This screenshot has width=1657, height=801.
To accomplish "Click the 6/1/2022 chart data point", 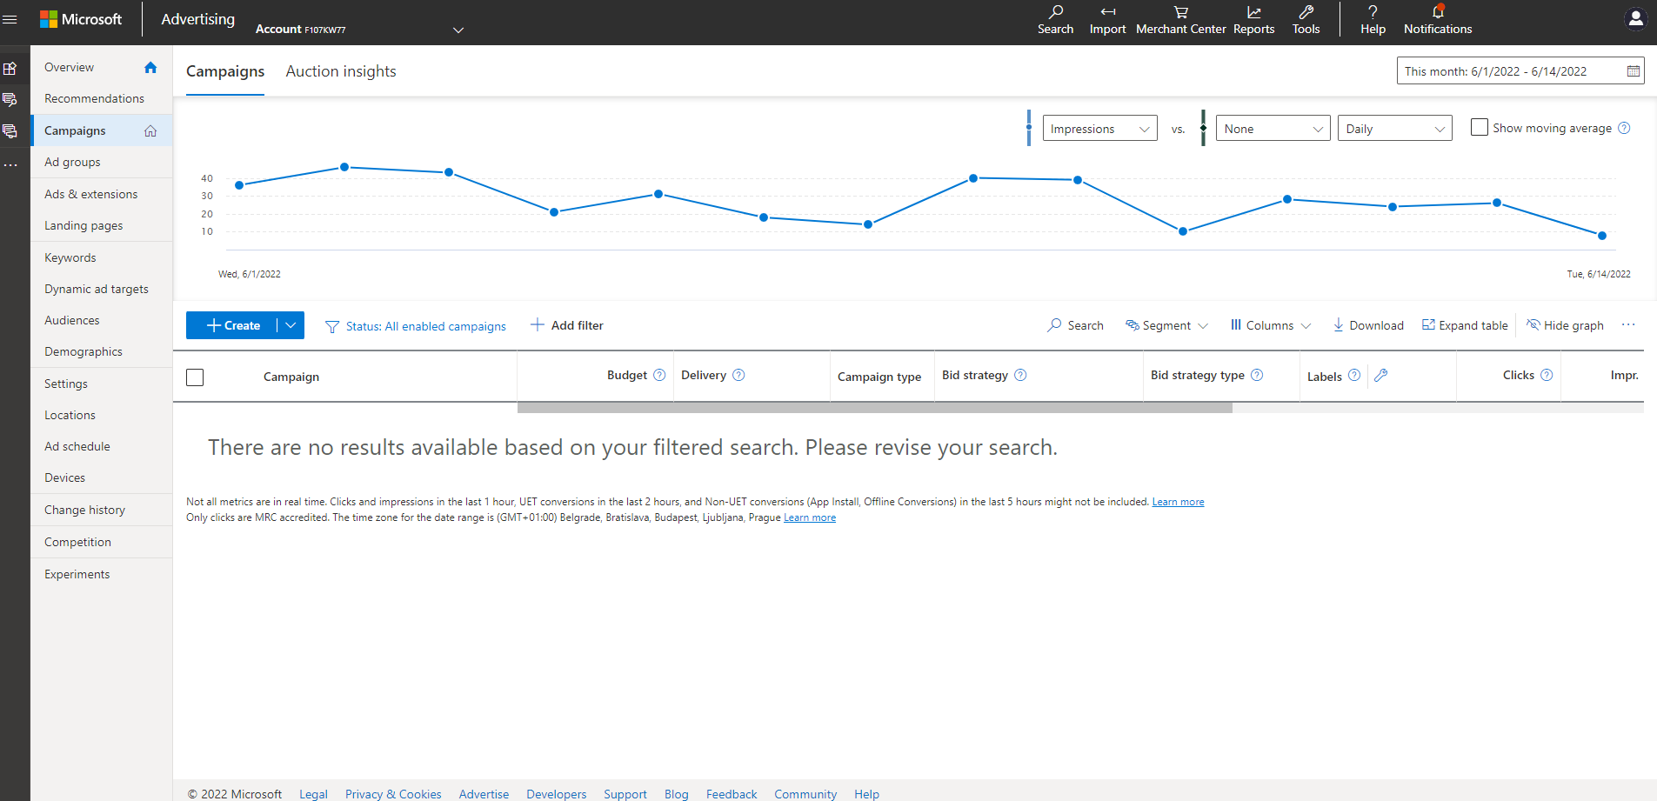I will 239,185.
